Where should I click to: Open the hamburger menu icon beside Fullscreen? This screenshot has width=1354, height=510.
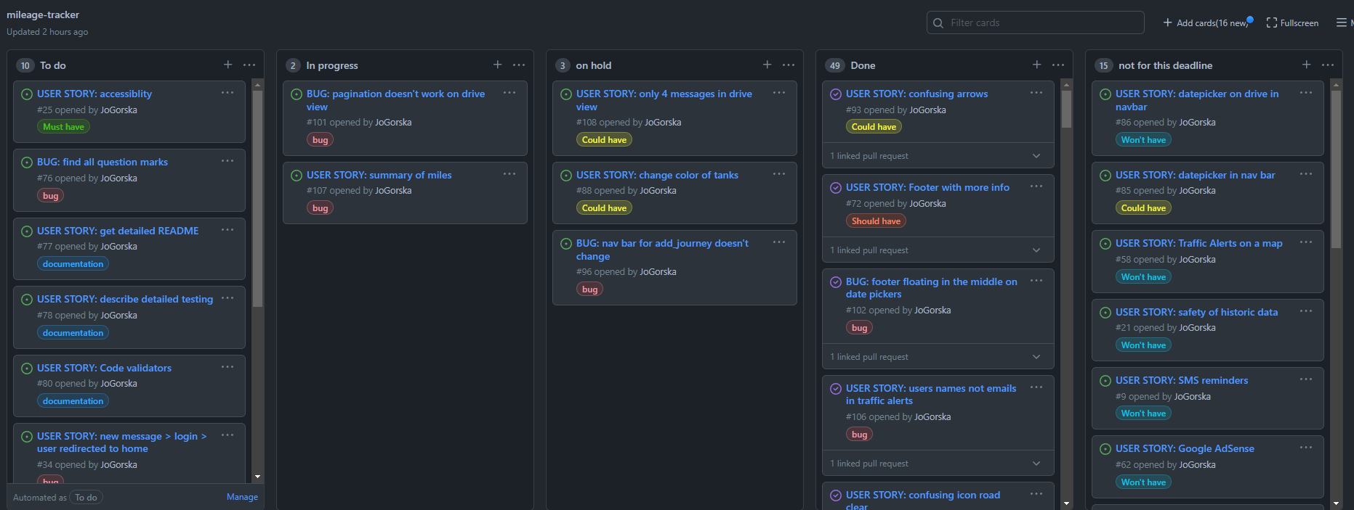[1342, 22]
